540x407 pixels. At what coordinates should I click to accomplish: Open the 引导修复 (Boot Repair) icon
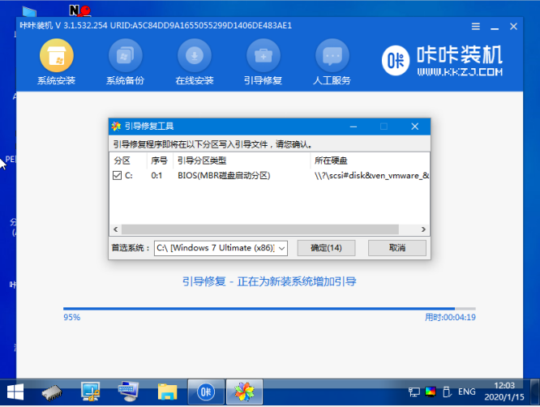pos(264,56)
